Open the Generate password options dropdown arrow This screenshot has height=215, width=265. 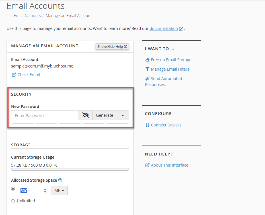tap(123, 115)
